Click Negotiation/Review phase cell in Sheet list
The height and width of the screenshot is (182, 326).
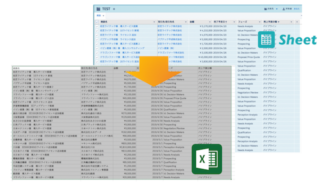tap(248, 92)
